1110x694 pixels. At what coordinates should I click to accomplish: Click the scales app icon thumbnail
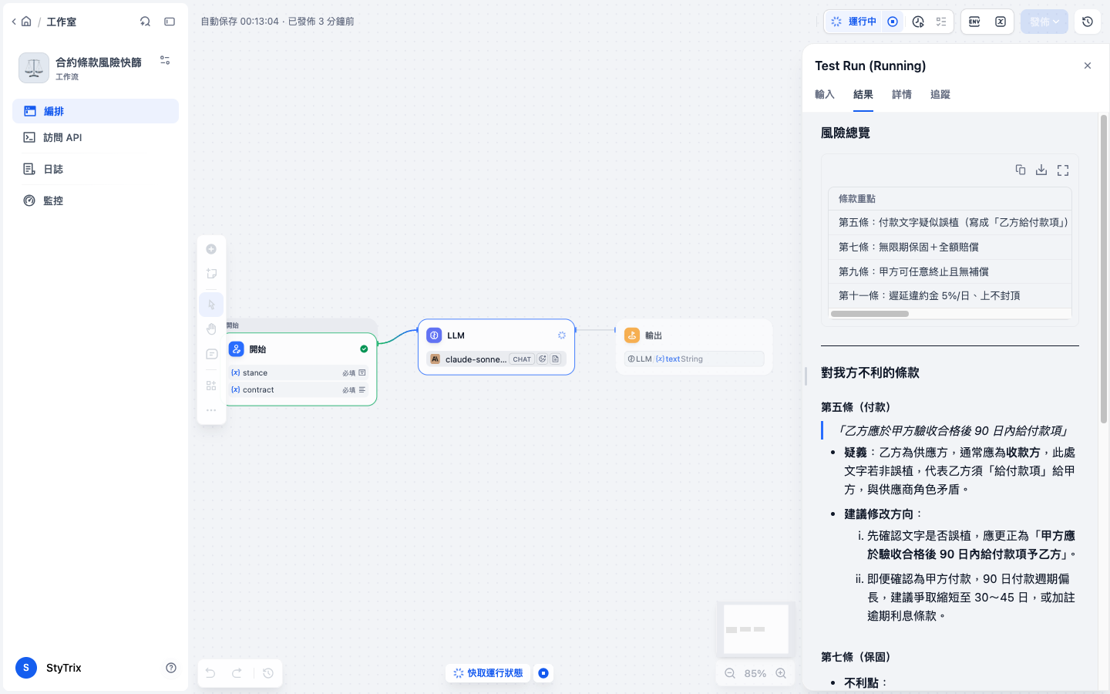pos(34,68)
